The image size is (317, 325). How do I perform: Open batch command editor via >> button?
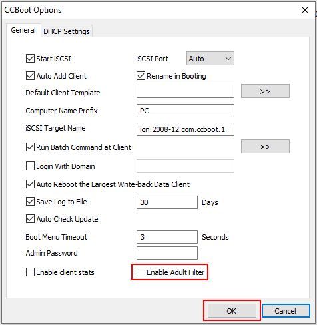265,147
